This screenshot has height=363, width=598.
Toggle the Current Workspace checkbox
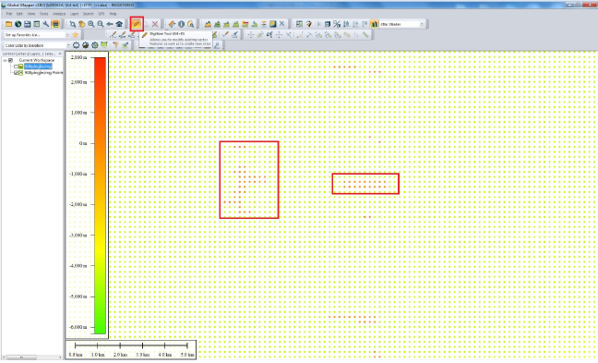(x=10, y=60)
